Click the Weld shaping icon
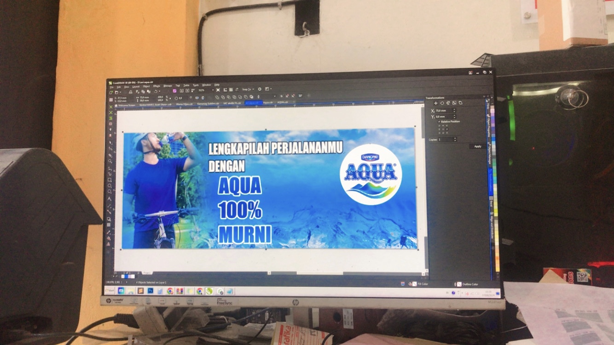 [217, 97]
